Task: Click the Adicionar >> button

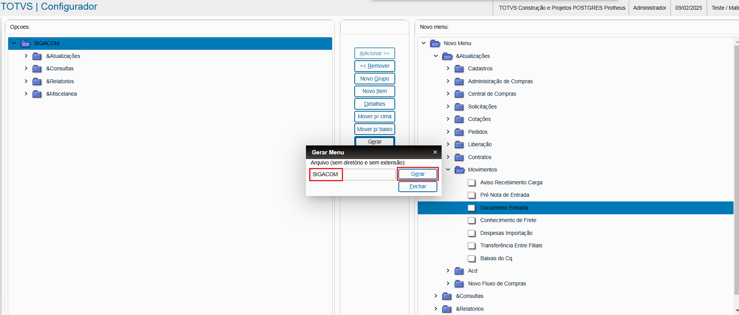Action: point(375,53)
